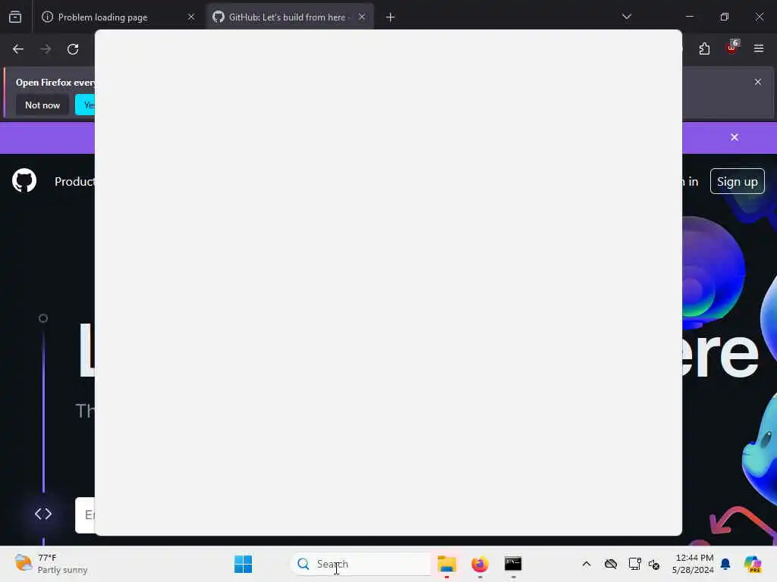This screenshot has width=777, height=582.
Task: Open File Explorer from the taskbar
Action: [x=446, y=564]
